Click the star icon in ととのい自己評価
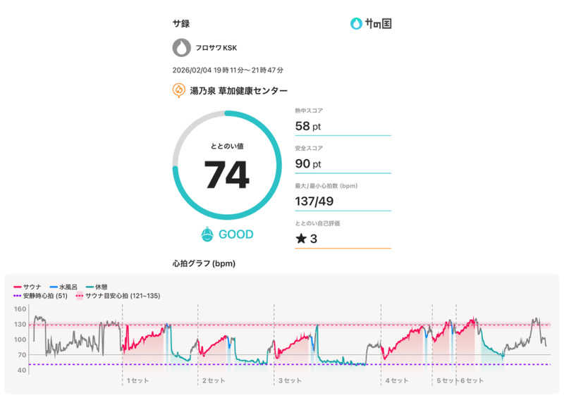 [301, 239]
